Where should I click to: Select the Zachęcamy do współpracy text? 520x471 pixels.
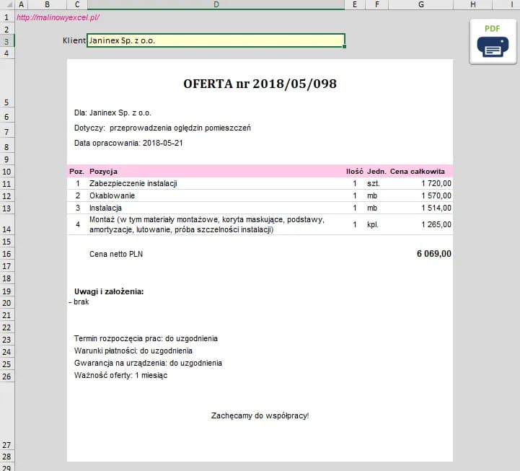[260, 416]
